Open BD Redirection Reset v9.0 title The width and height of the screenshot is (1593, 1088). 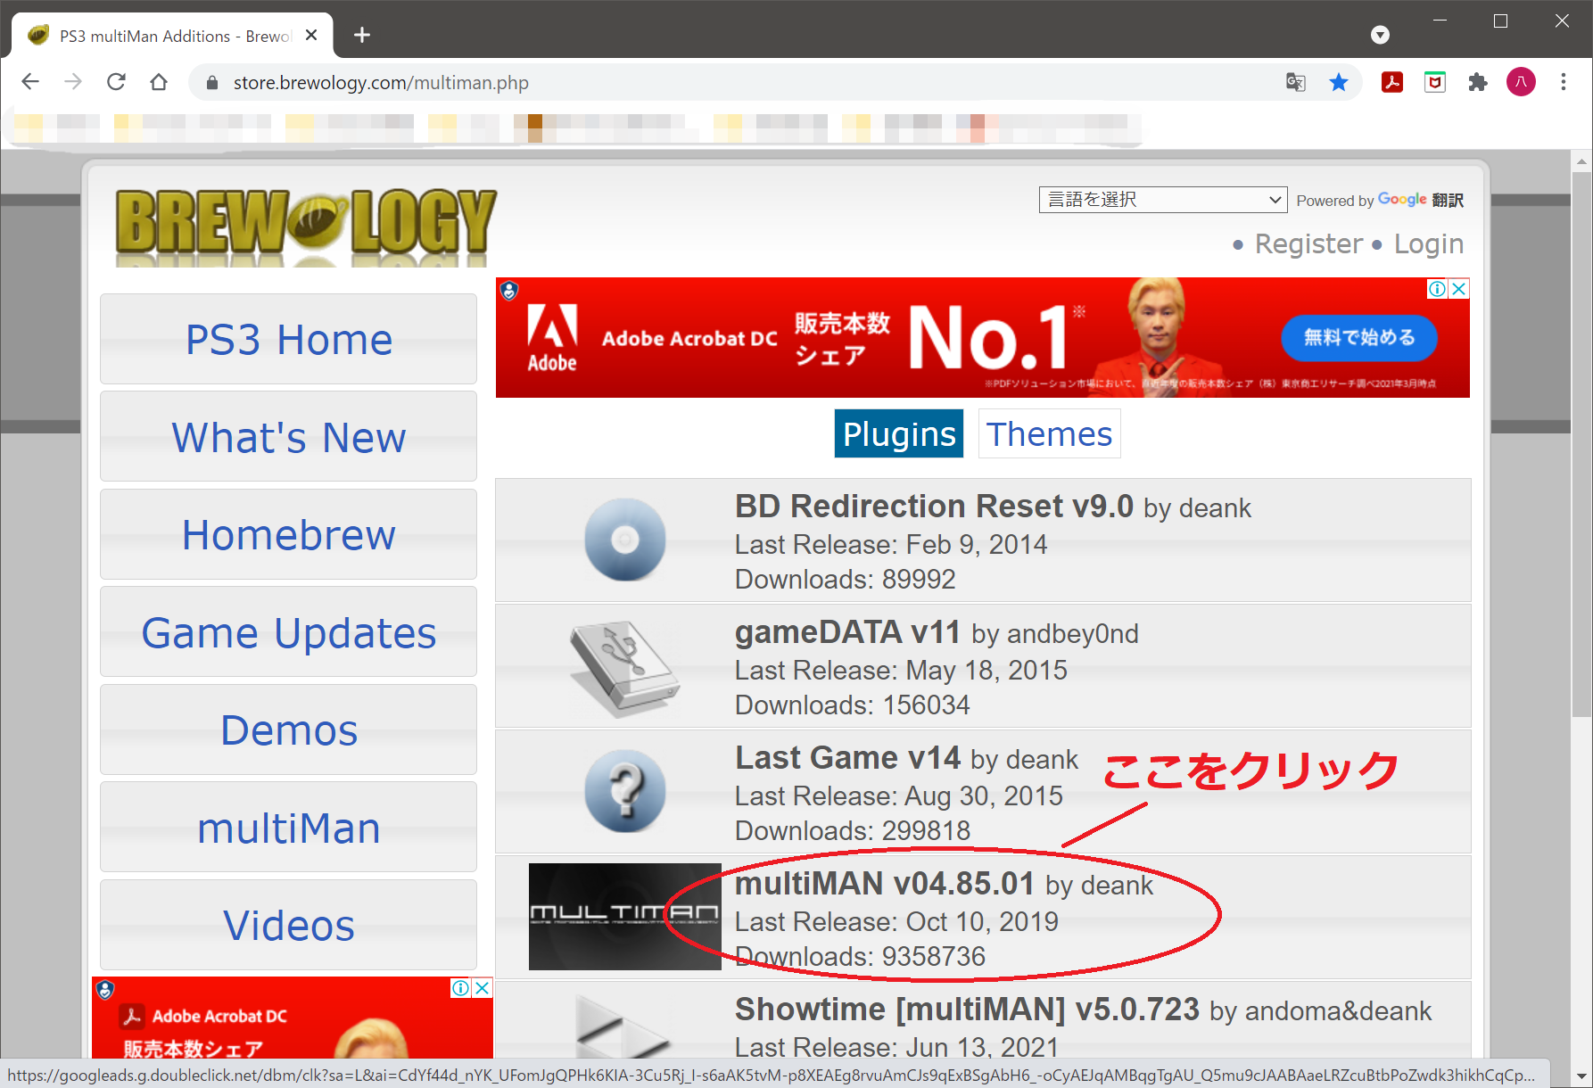[x=934, y=507]
